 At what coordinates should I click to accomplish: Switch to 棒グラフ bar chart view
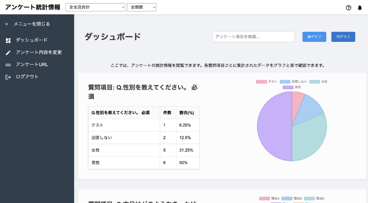pyautogui.click(x=314, y=37)
